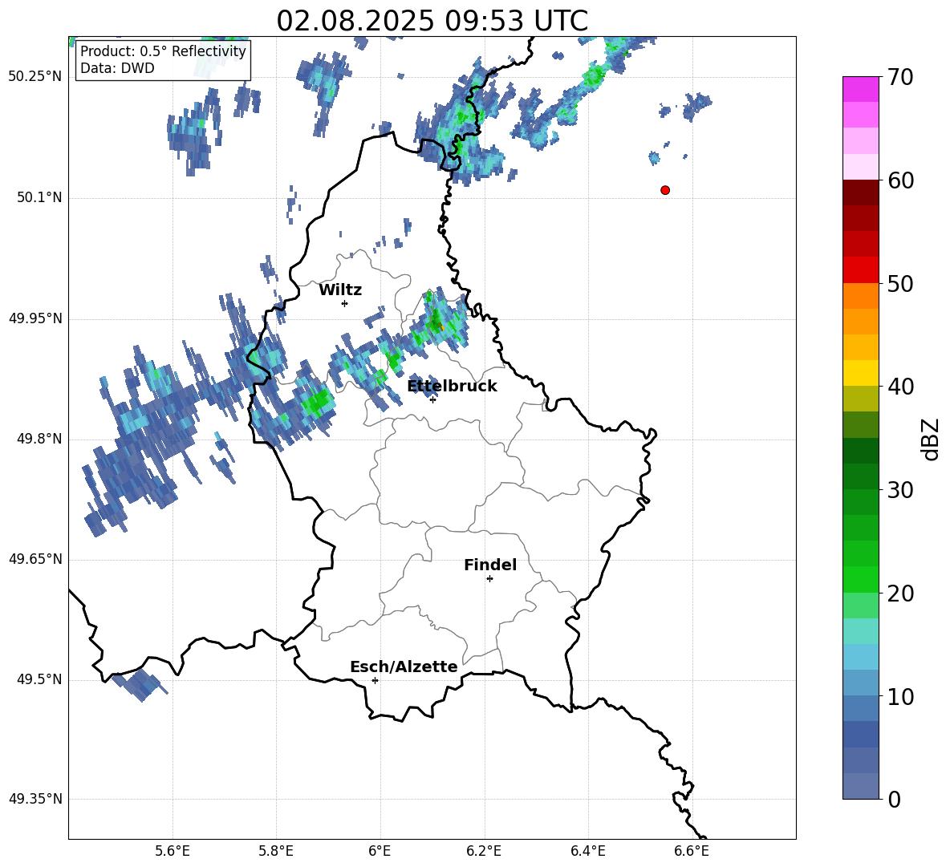Click the 6.2°E longitude tick label
950x867 pixels.
tap(484, 851)
